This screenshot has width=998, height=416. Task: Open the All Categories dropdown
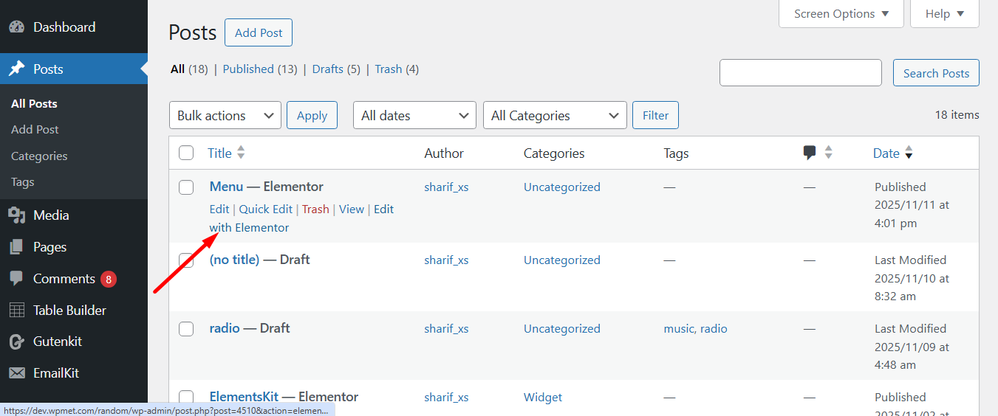point(554,116)
